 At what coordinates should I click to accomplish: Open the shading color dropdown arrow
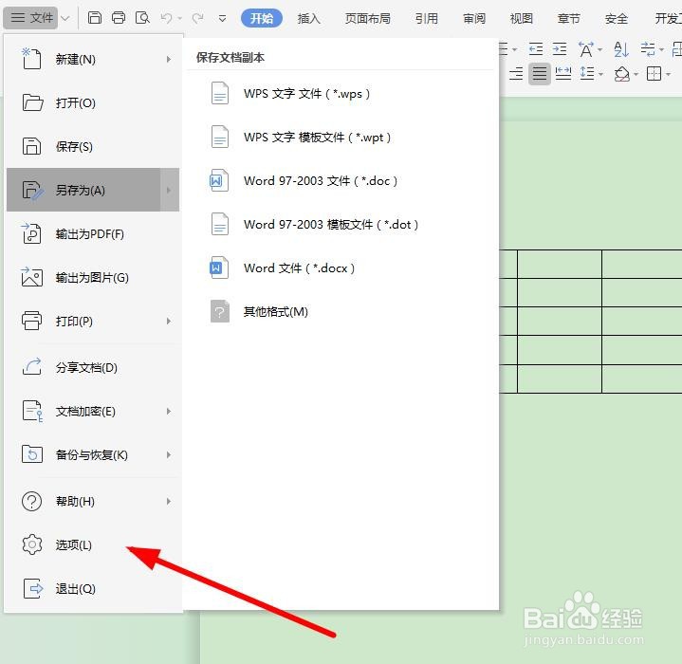click(636, 74)
